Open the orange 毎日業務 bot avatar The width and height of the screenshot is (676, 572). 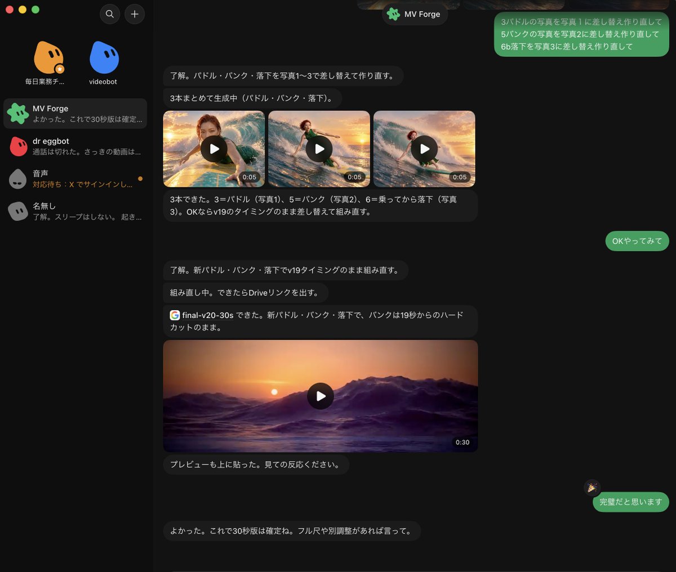[48, 57]
